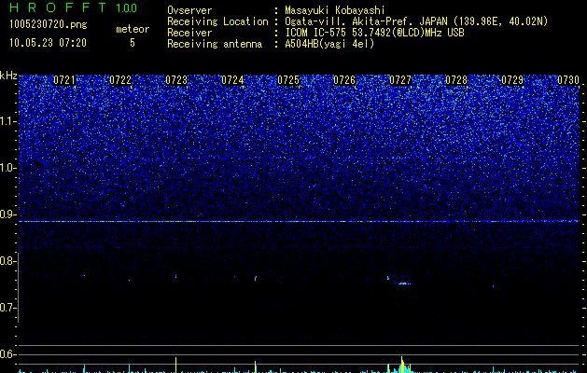This screenshot has width=587, height=373.
Task: Click the 1.1 kHz frequency axis label
Action: [7, 121]
